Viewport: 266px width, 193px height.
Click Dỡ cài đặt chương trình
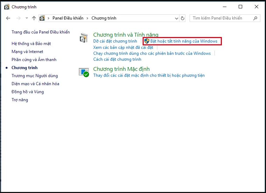pos(115,41)
